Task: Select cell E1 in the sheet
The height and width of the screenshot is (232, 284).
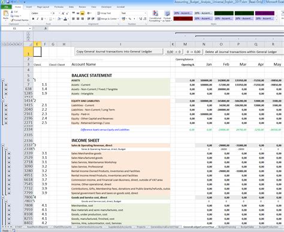Action: [37, 51]
